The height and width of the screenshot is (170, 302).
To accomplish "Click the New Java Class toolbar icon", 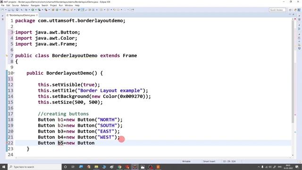I will click(x=57, y=10).
